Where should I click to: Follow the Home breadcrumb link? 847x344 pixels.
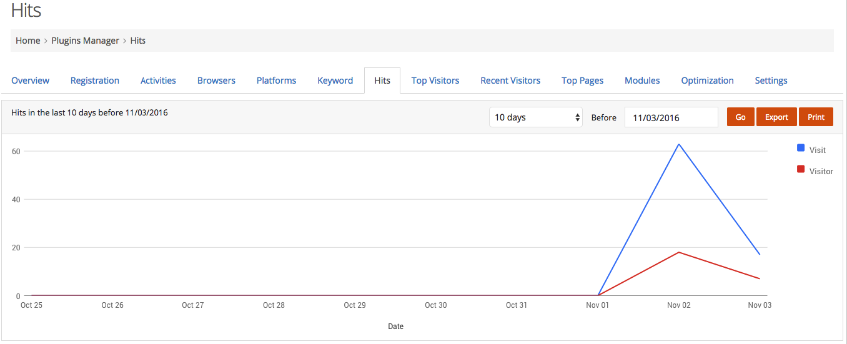pos(28,41)
